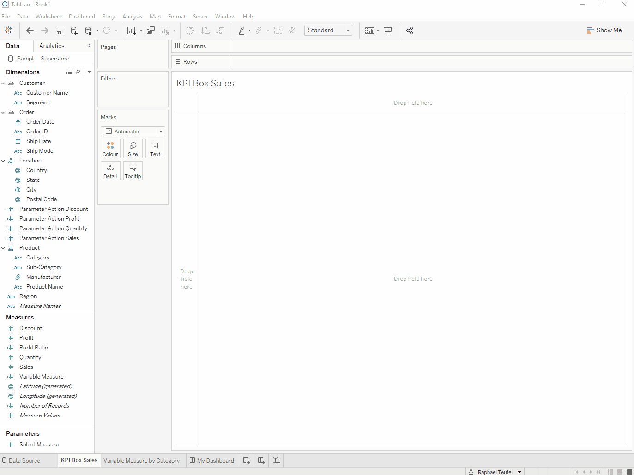Open Raphael Teufel user dropdown
This screenshot has height=475, width=634.
coord(519,472)
